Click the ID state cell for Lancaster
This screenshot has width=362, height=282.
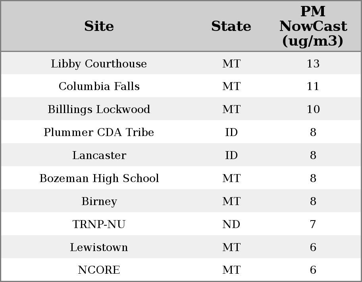pos(231,155)
